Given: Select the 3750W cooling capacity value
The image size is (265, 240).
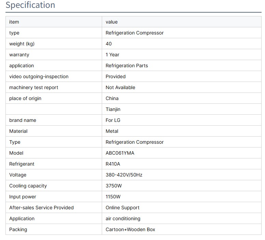Looking at the screenshot, I should point(114,186).
